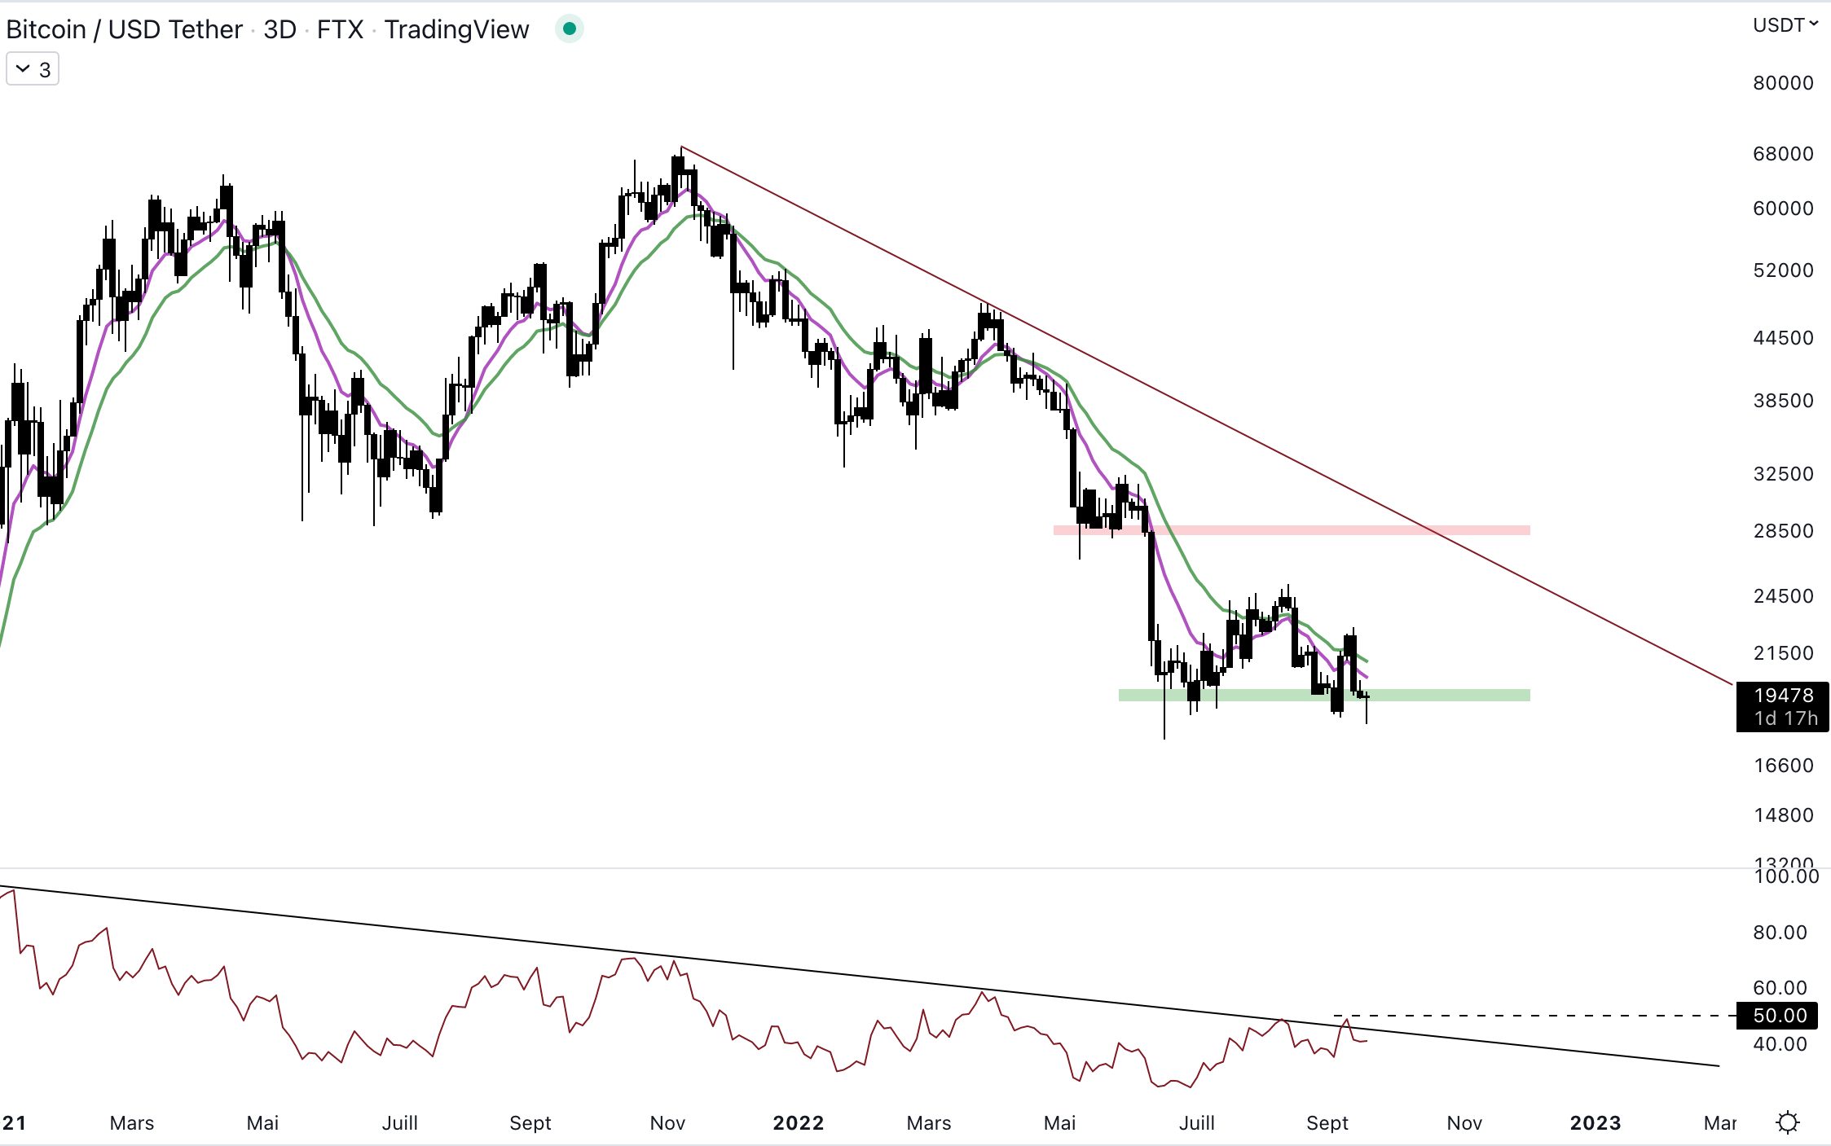
Task: Click the Bitcoin / USD Tether symbol title
Action: point(124,29)
